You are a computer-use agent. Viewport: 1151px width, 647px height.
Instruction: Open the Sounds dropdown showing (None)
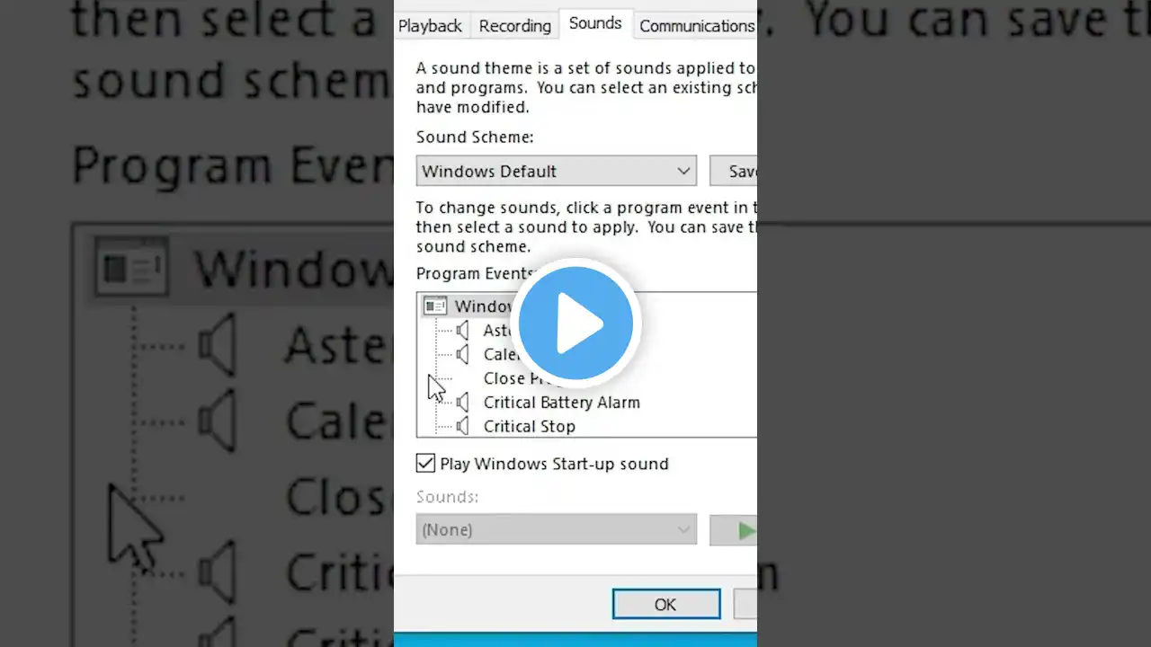coord(557,529)
